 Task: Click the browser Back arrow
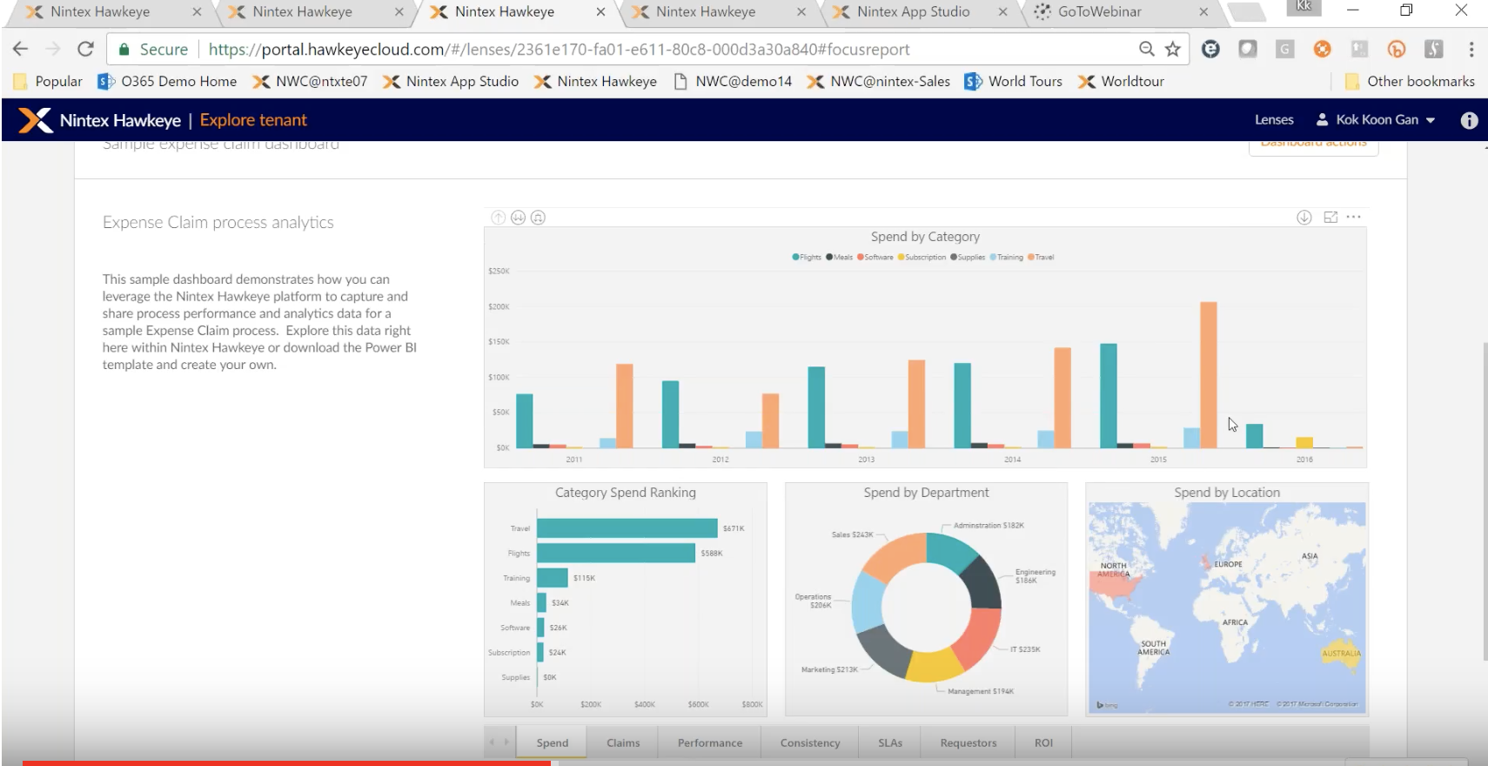click(21, 49)
